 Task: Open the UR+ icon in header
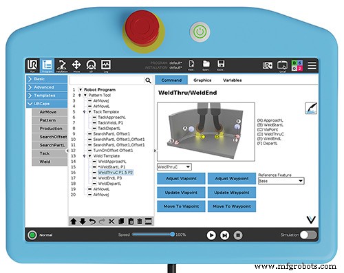tap(268, 65)
